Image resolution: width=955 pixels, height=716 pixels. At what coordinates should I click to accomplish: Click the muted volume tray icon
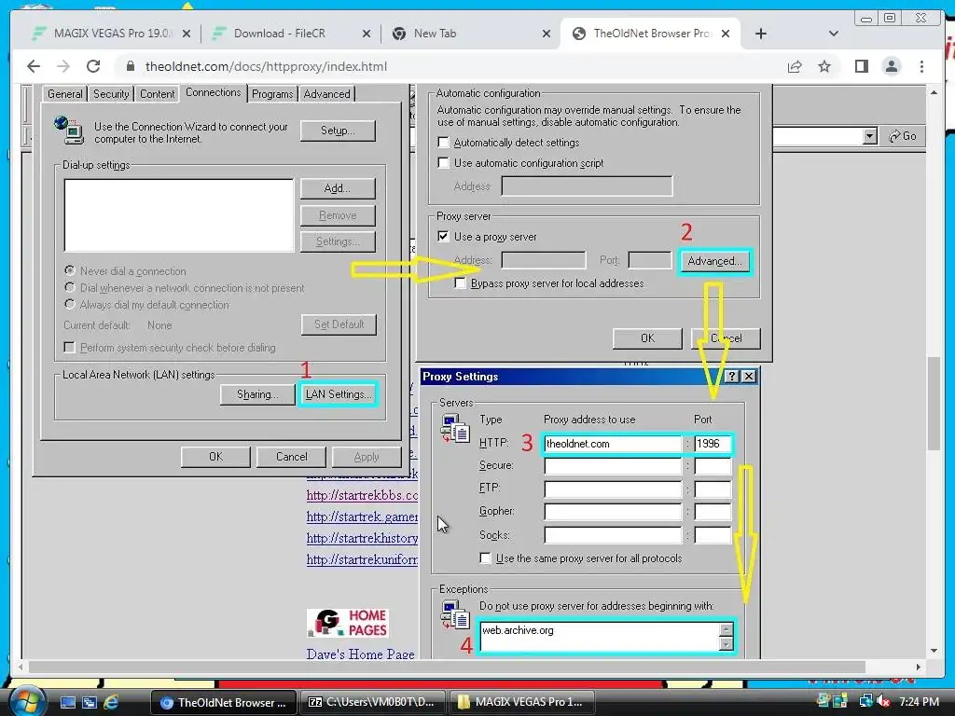(x=884, y=701)
